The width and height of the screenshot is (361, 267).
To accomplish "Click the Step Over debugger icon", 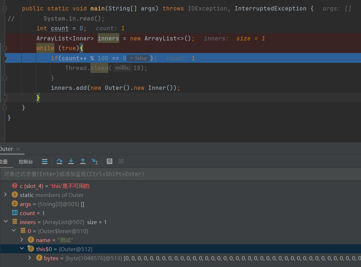I will point(59,161).
